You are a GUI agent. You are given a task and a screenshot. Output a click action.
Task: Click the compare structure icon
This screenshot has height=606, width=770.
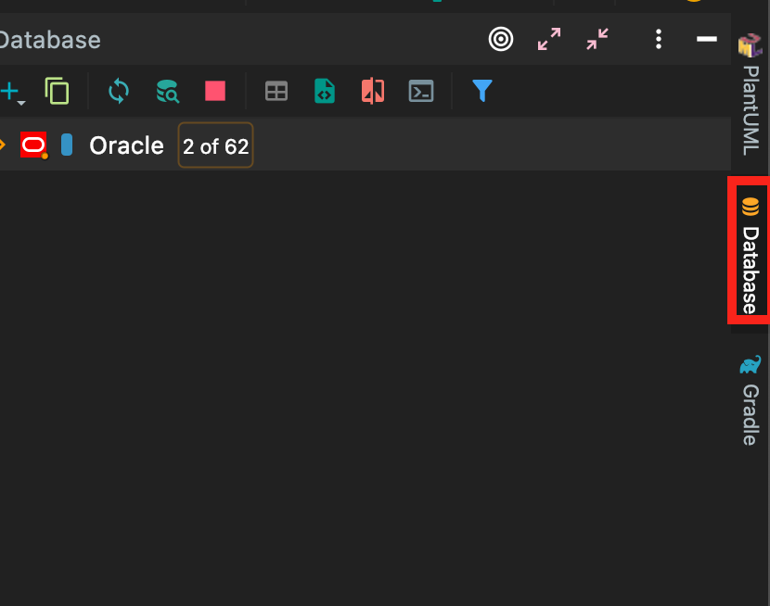coord(373,91)
